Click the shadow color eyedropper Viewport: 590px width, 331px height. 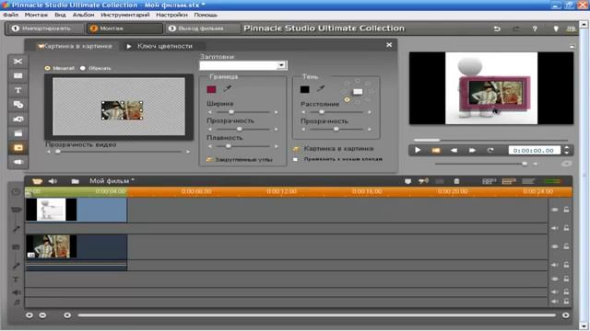(321, 89)
